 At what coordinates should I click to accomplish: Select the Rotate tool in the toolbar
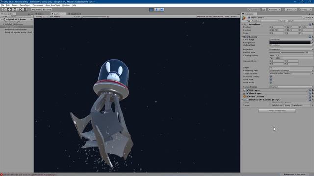15,9
